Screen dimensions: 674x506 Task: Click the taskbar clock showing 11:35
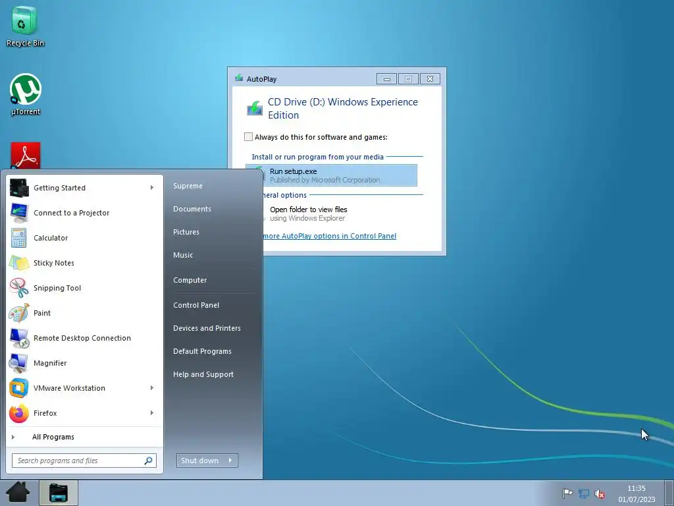[636, 493]
